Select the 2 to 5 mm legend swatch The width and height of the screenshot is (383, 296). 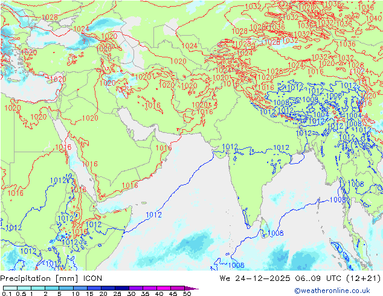pyautogui.click(x=52, y=288)
